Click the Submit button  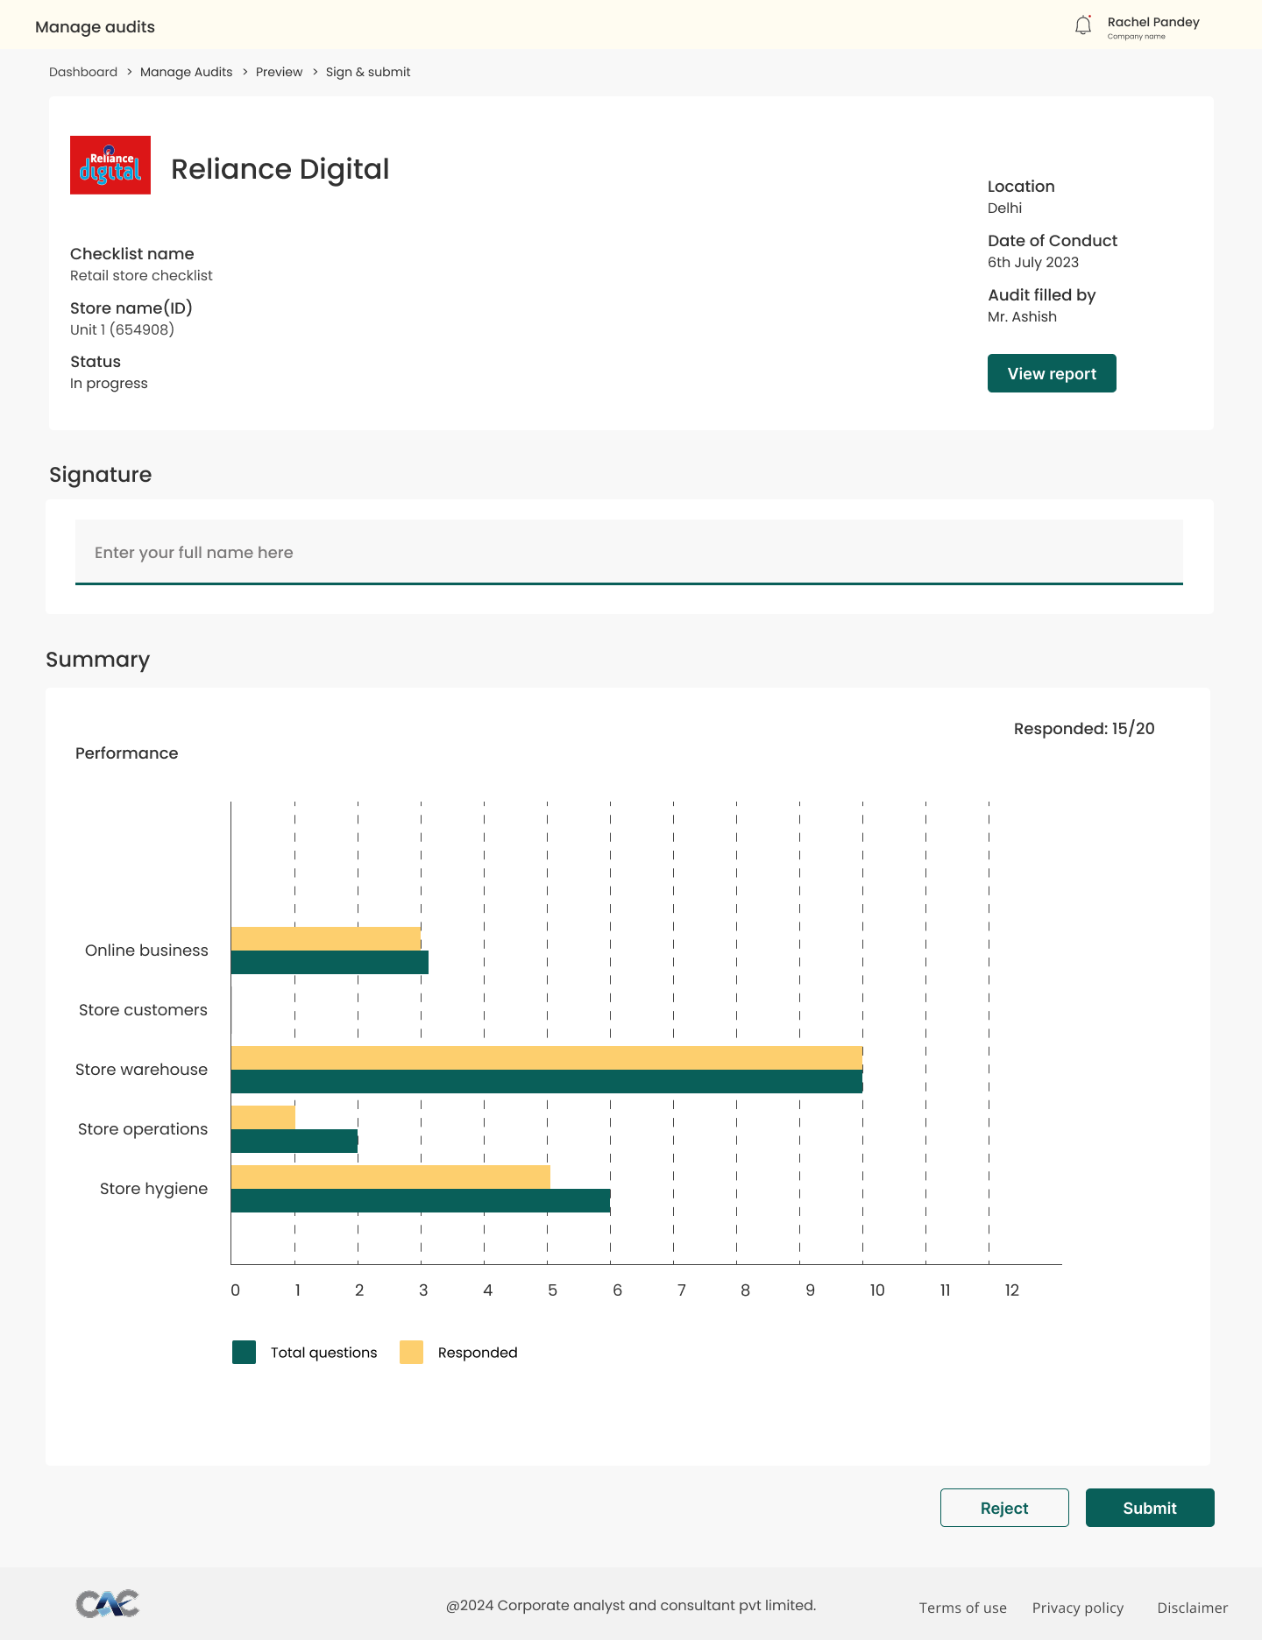coord(1150,1508)
